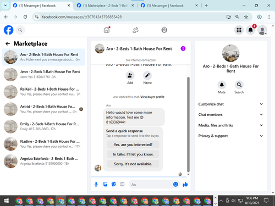Reply with Yes, are you interested?
275x206 pixels.
point(133,144)
